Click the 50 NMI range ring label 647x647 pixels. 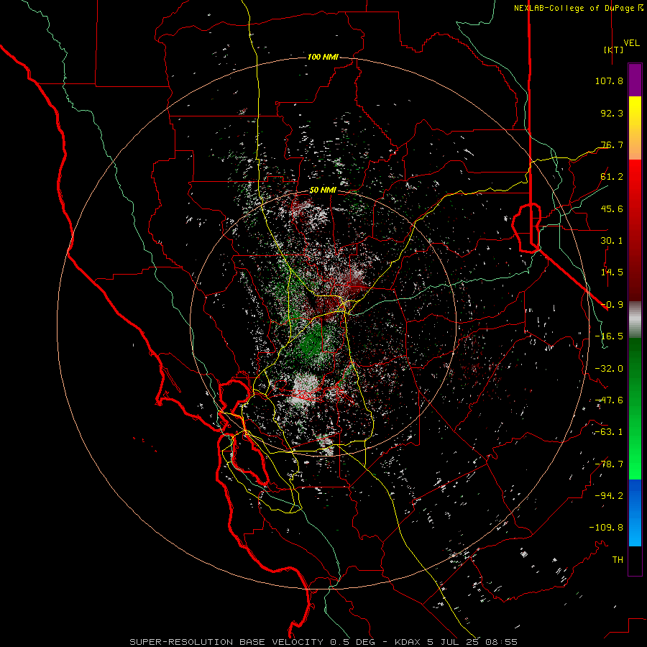(x=323, y=191)
